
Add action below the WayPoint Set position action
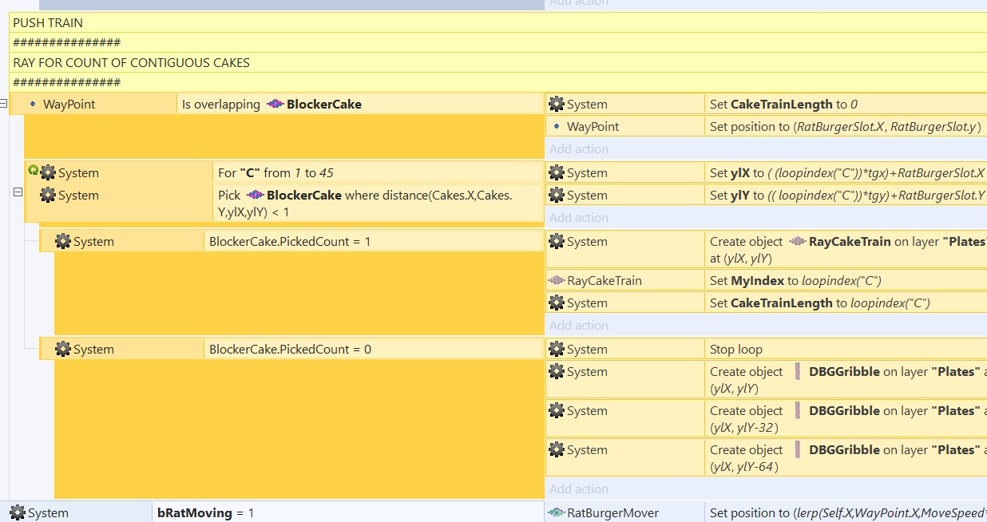pos(579,148)
